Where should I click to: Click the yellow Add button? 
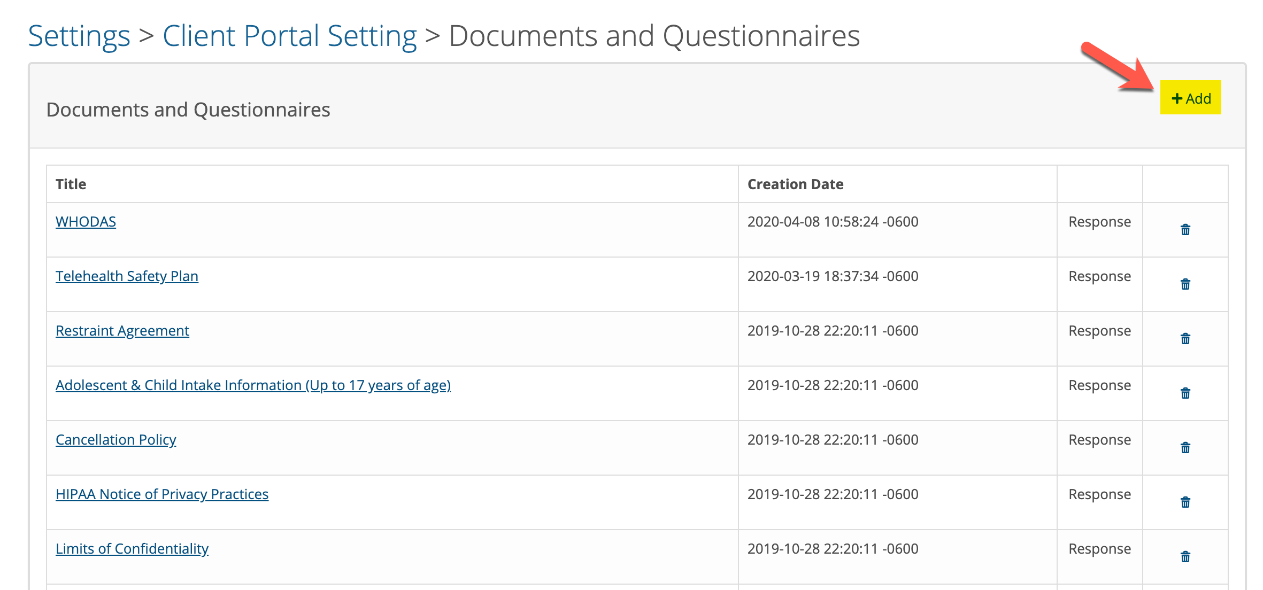[1190, 98]
